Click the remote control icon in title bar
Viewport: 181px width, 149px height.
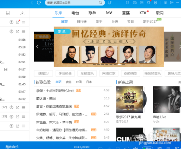[x=165, y=3]
